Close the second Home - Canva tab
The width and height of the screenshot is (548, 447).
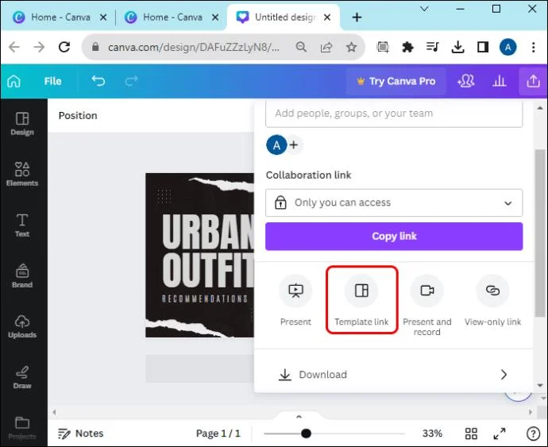click(215, 17)
